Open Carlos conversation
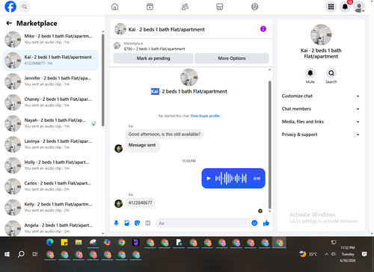 50,187
